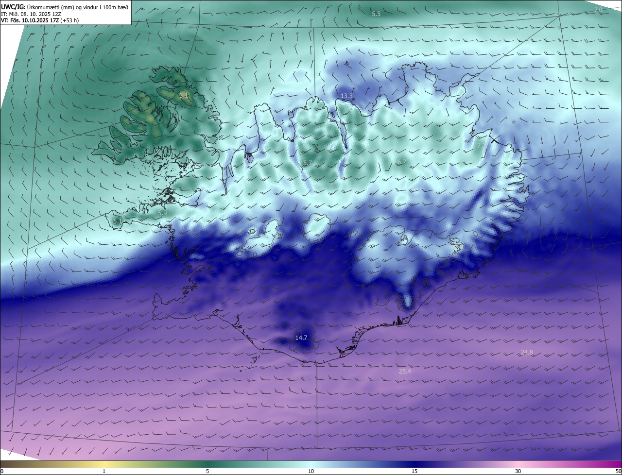Click the valid time line "VT: Fös. 10.10.2025 17Z (+53 h)"
Viewport: 622px width, 475px height.
click(x=40, y=21)
